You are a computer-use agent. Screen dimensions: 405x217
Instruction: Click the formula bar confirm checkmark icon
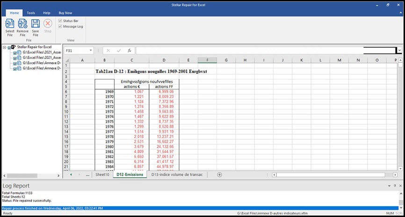coord(119,51)
